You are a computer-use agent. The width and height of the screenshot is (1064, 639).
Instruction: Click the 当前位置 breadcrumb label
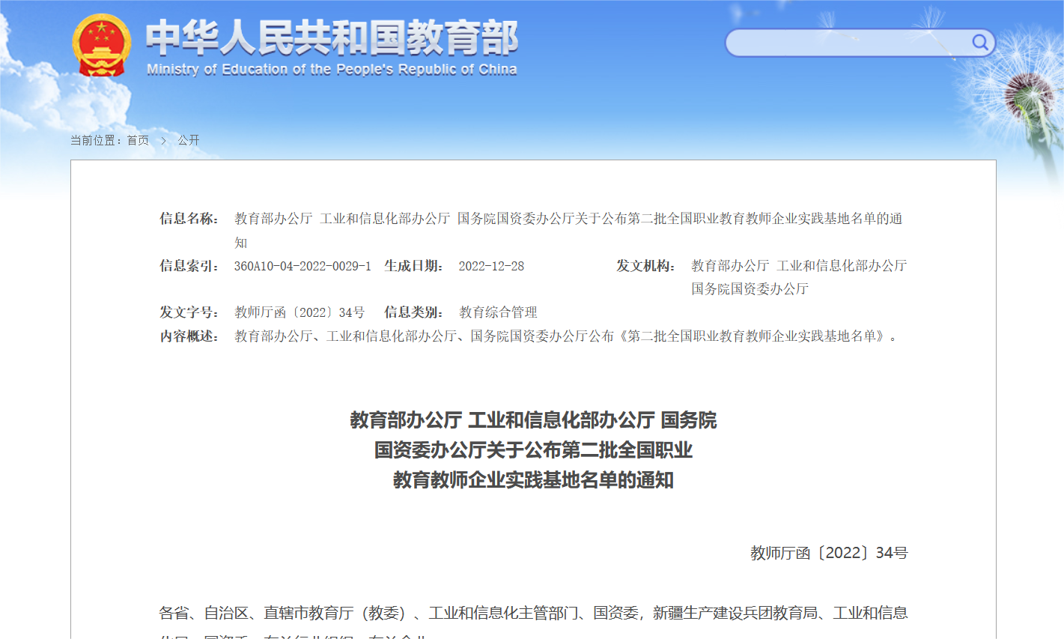click(96, 140)
